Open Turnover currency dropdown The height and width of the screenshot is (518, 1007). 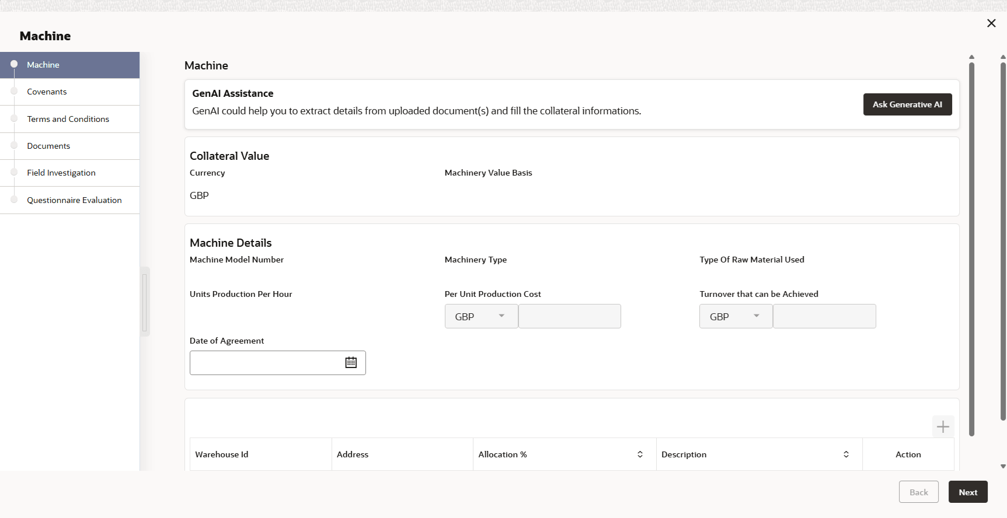tap(736, 316)
